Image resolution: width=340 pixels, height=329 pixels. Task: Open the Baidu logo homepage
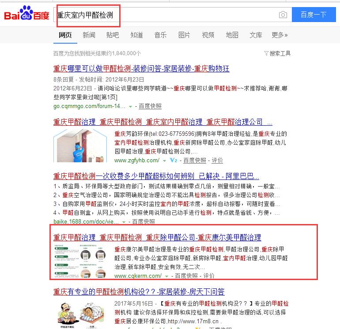26,13
